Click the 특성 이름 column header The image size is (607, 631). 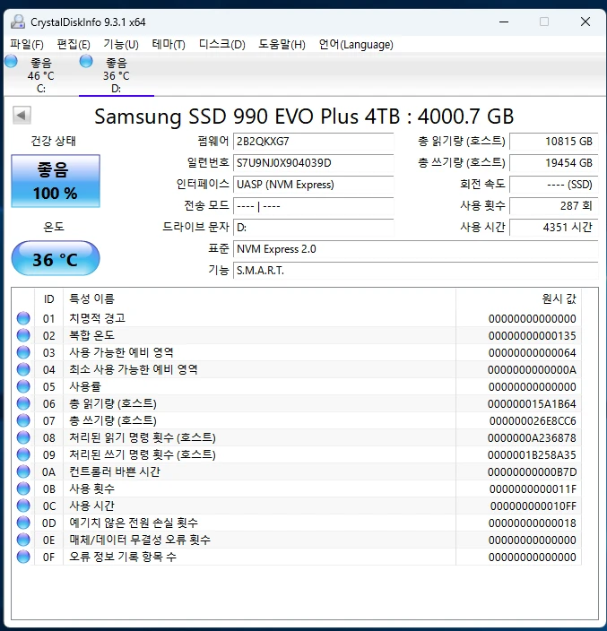[260, 299]
